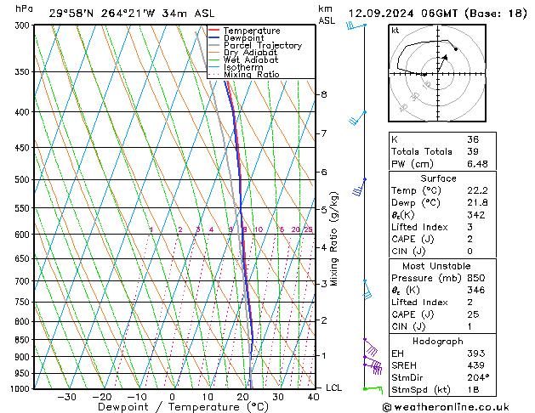Click the 500 pressure level label
535x413 pixels.
point(22,179)
